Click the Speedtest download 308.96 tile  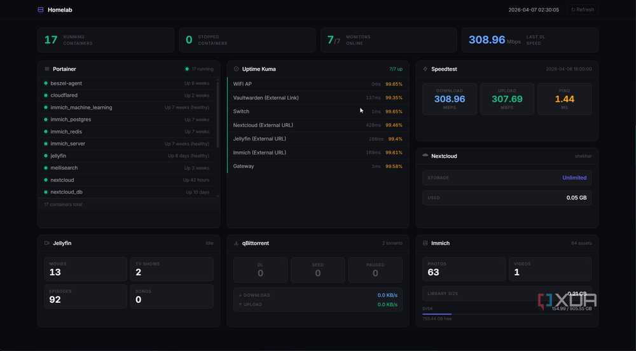click(450, 99)
